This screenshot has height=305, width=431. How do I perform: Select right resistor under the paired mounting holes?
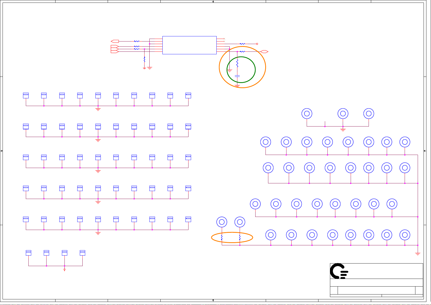click(x=240, y=238)
